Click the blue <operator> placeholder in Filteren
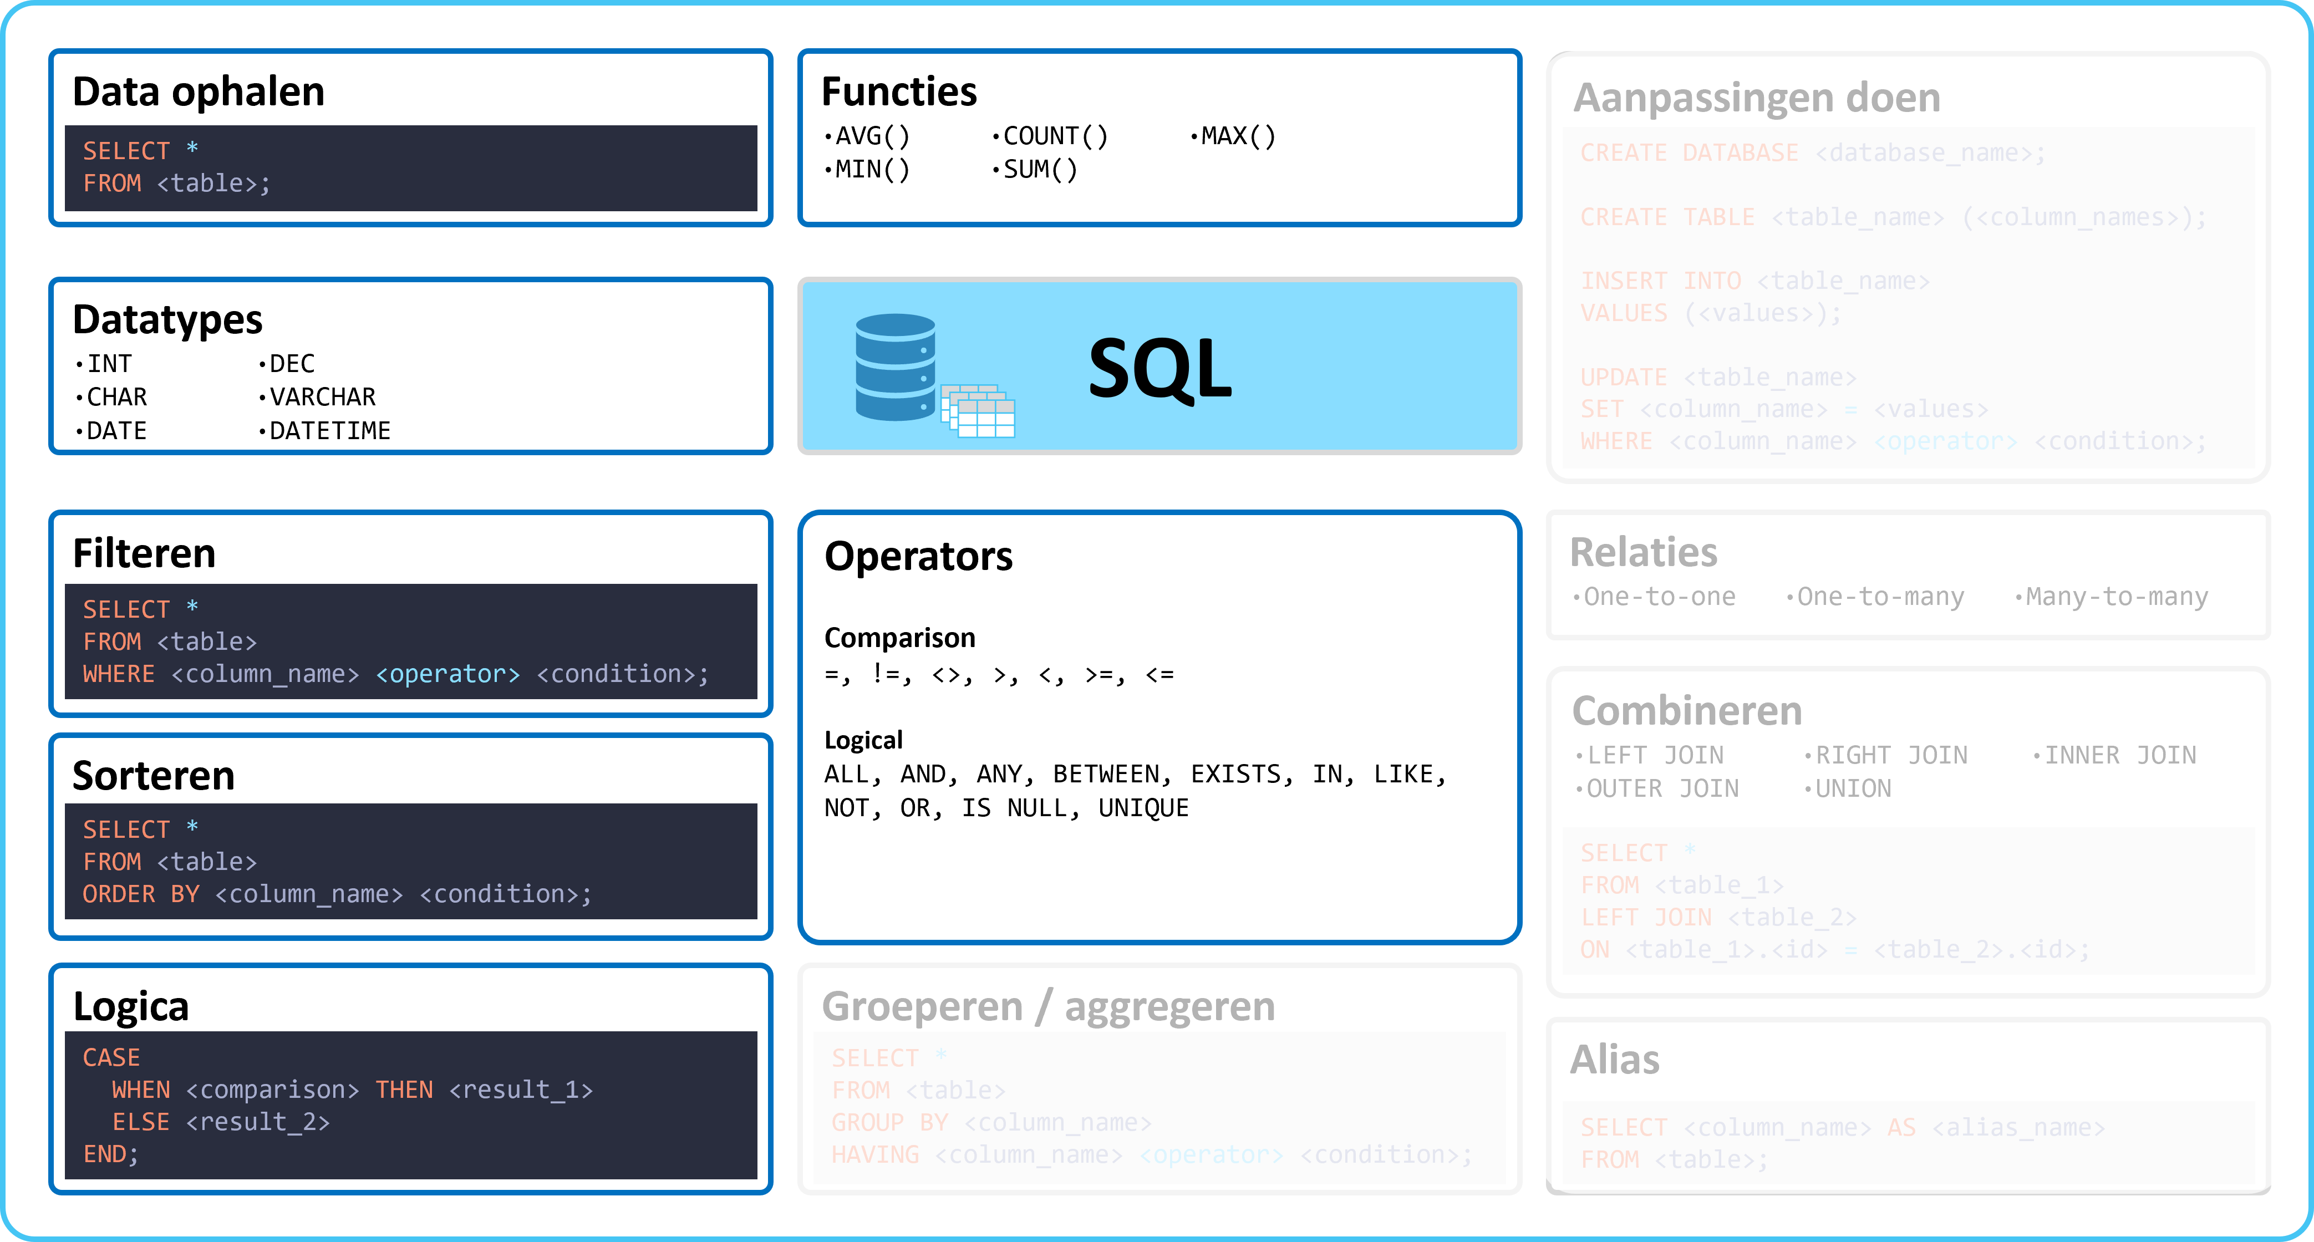The width and height of the screenshot is (2314, 1242). tap(447, 674)
